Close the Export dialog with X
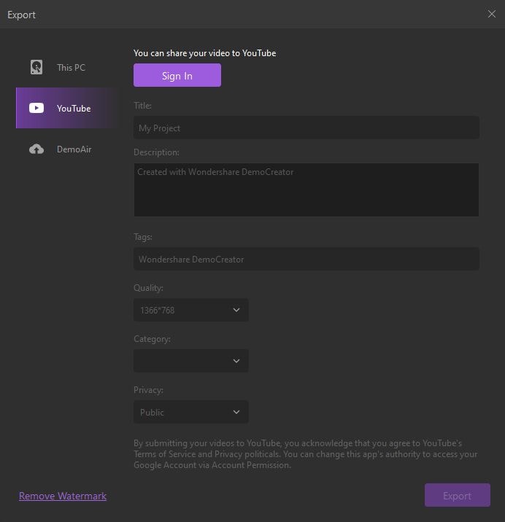The height and width of the screenshot is (522, 505). pyautogui.click(x=492, y=14)
